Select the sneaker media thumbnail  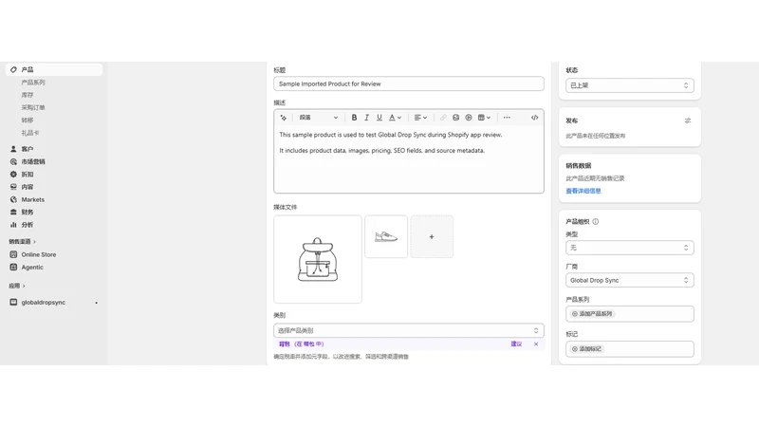(x=386, y=236)
